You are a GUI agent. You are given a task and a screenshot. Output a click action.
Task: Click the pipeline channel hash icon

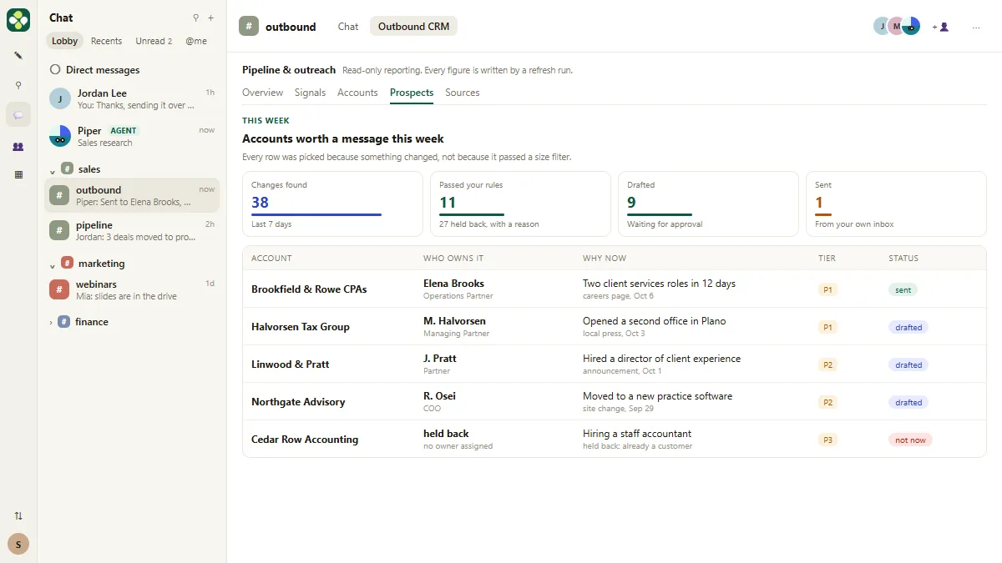point(58,230)
